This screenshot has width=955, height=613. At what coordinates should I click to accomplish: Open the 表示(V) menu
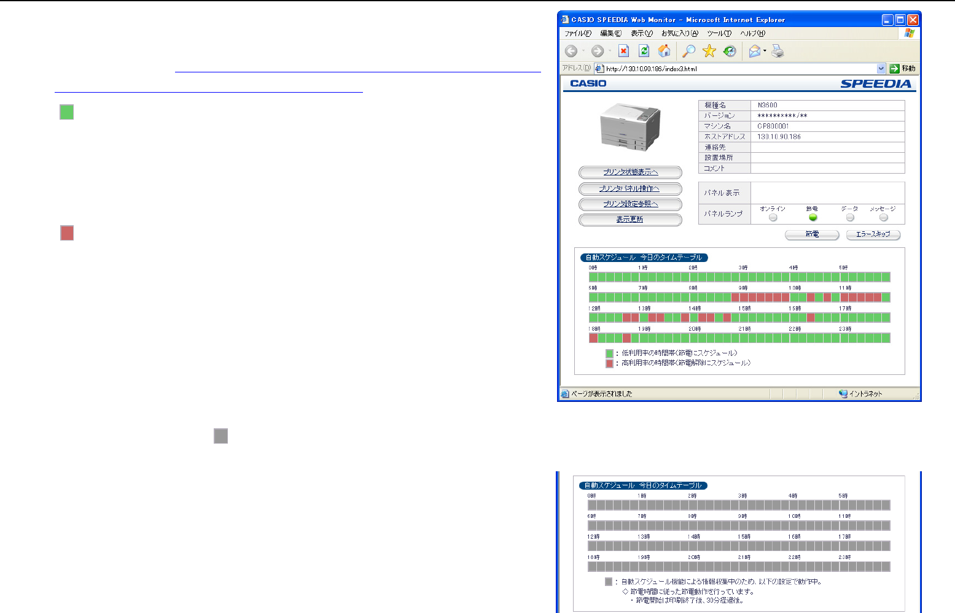(x=642, y=33)
